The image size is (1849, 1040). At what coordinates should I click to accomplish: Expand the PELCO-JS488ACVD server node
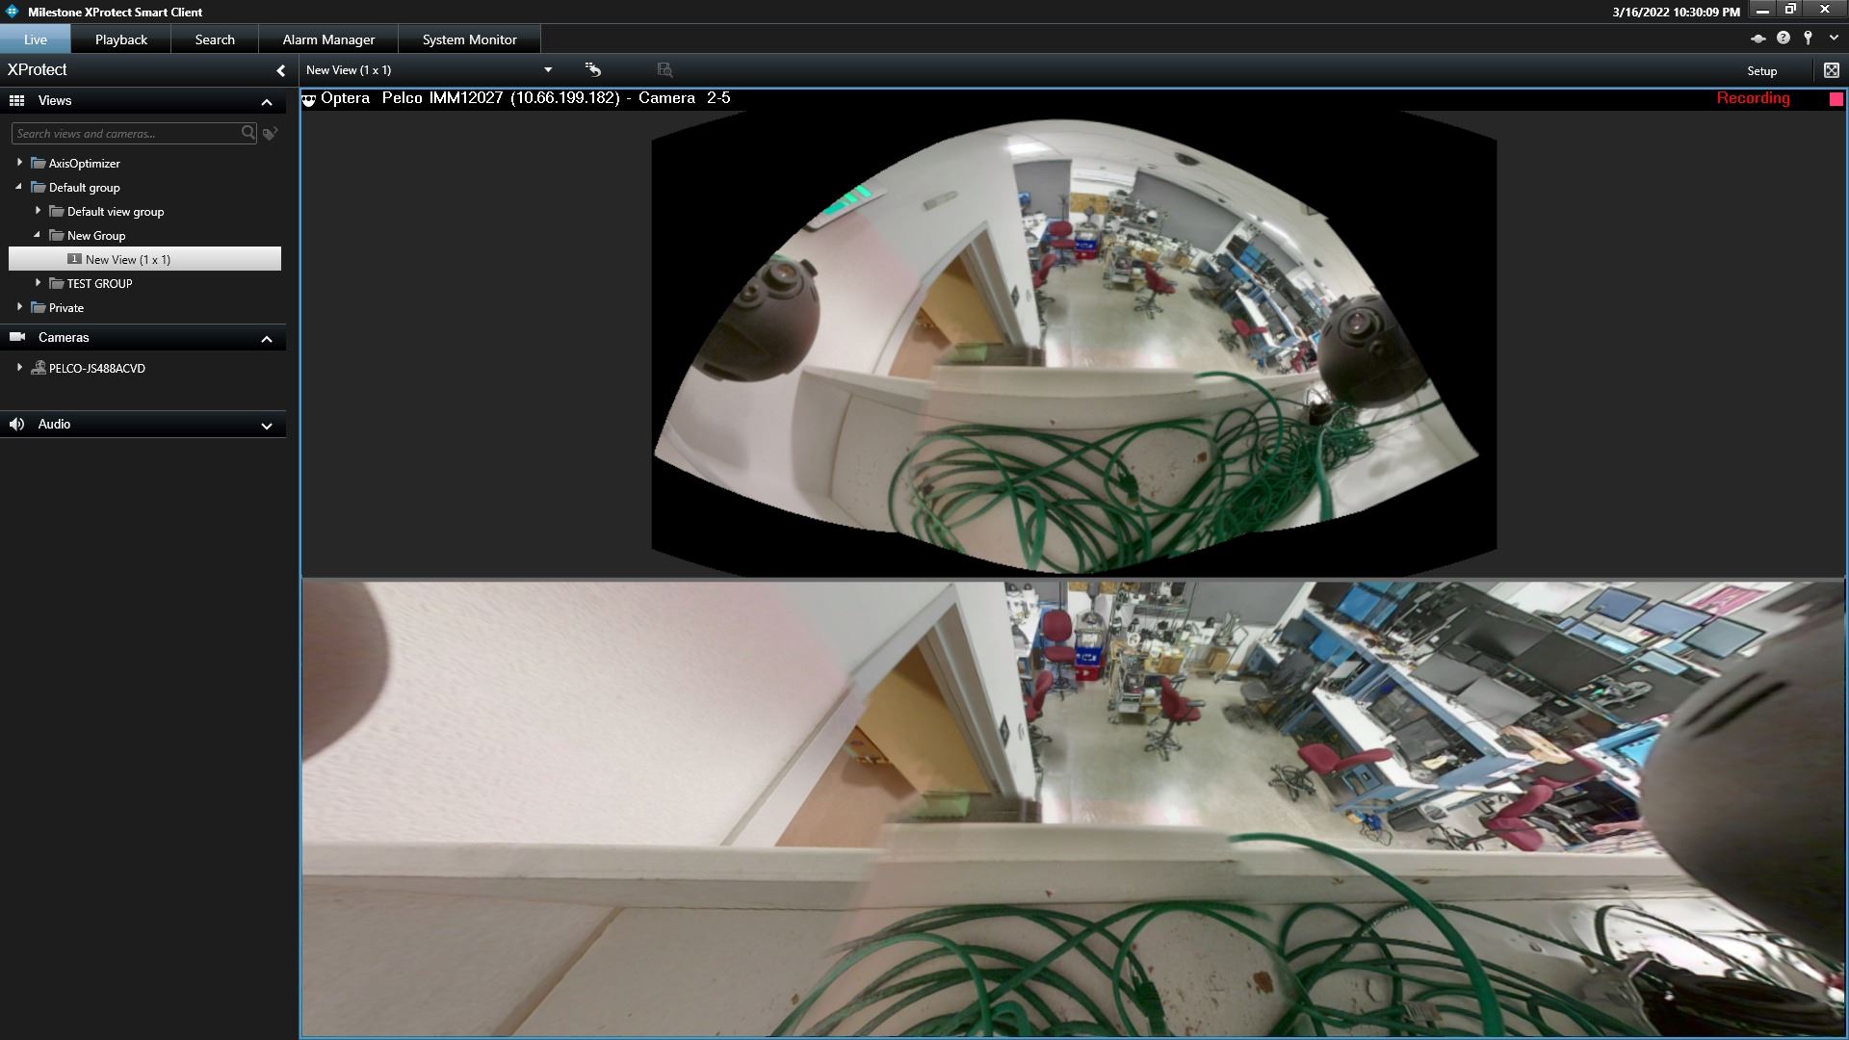click(x=19, y=368)
